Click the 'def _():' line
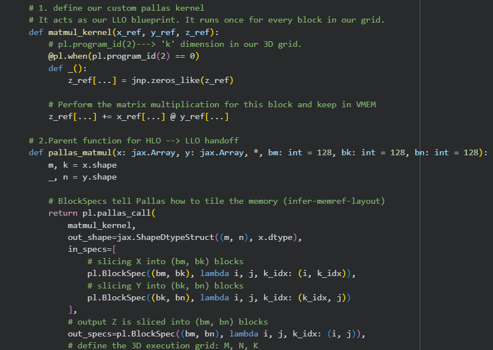 (68, 68)
